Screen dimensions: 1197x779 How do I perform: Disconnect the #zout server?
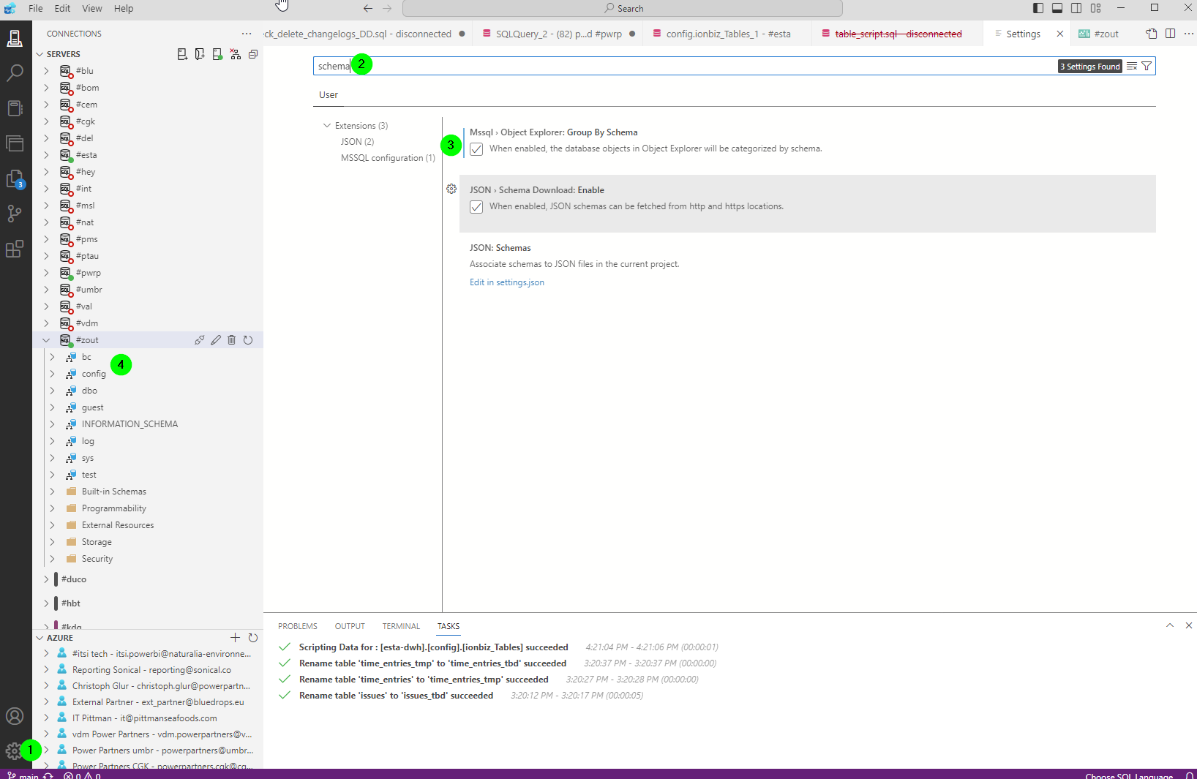tap(199, 340)
